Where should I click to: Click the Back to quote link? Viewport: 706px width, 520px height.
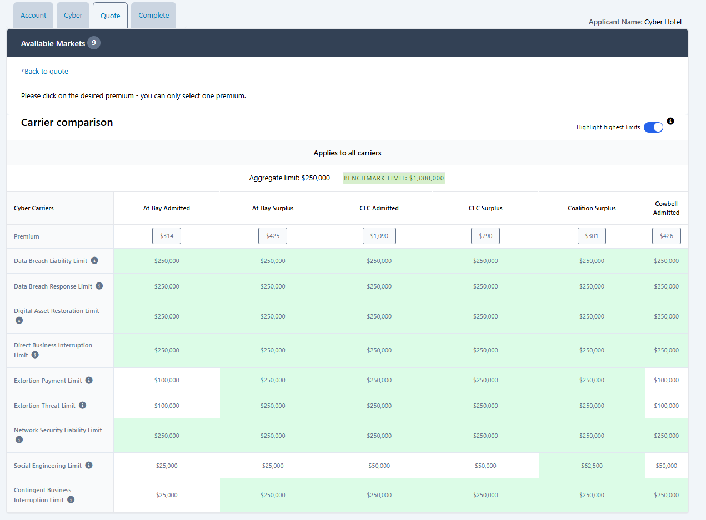click(44, 71)
